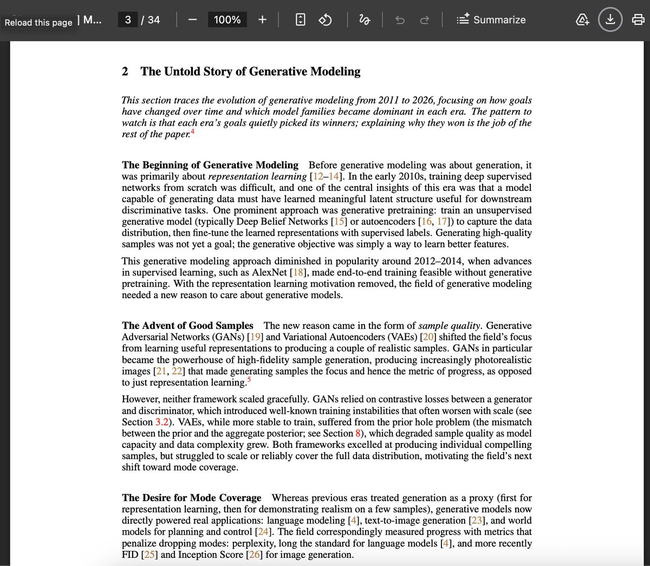650x566 pixels.
Task: Click the fit to page icon
Action: 300,20
